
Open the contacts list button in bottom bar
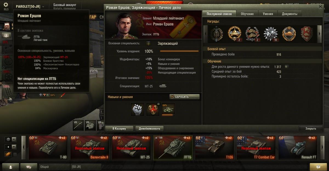(x=10, y=167)
